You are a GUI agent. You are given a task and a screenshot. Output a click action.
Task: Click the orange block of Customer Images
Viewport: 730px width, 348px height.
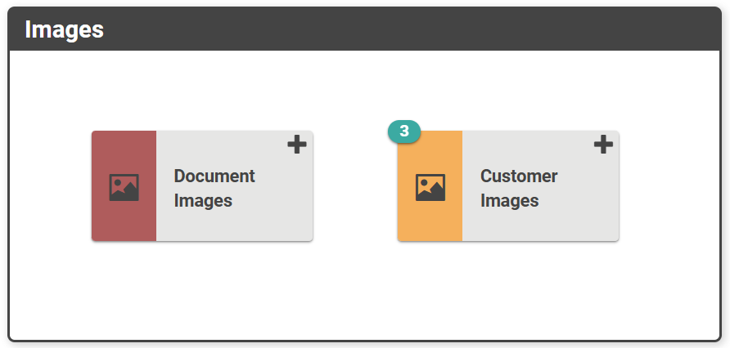(x=430, y=221)
